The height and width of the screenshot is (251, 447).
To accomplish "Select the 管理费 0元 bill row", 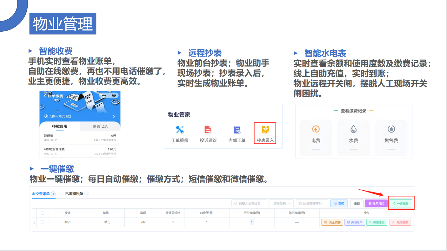I will (80, 138).
